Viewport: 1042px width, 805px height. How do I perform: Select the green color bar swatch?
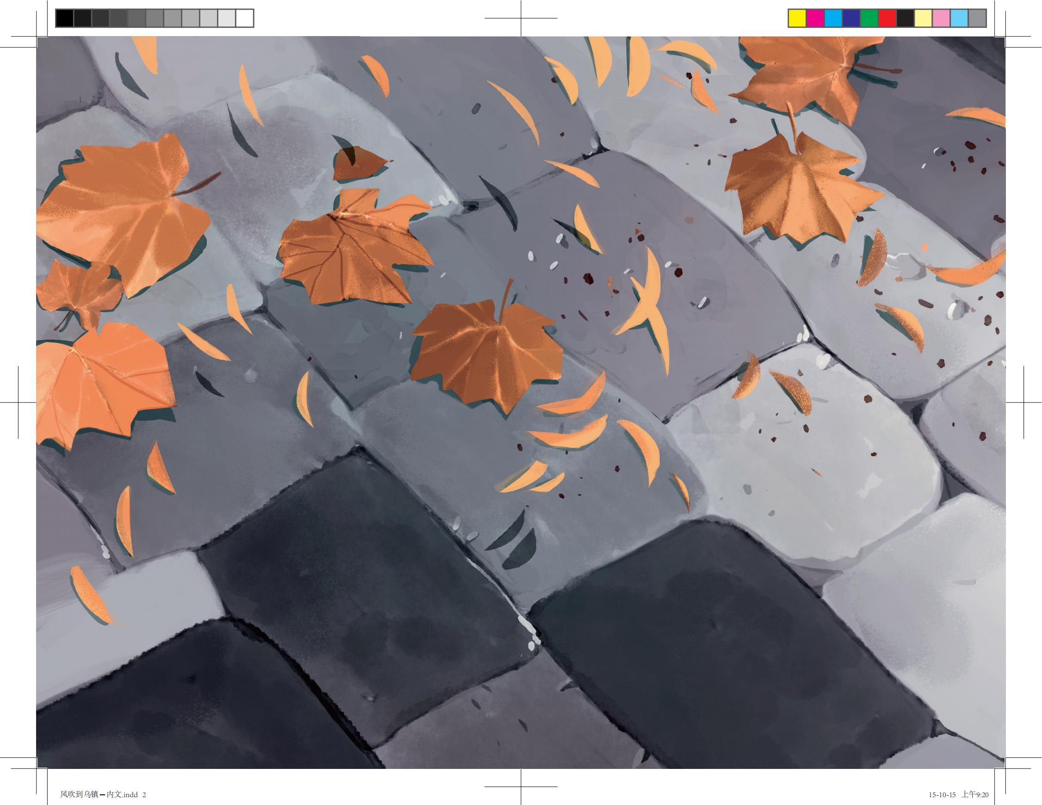point(869,19)
